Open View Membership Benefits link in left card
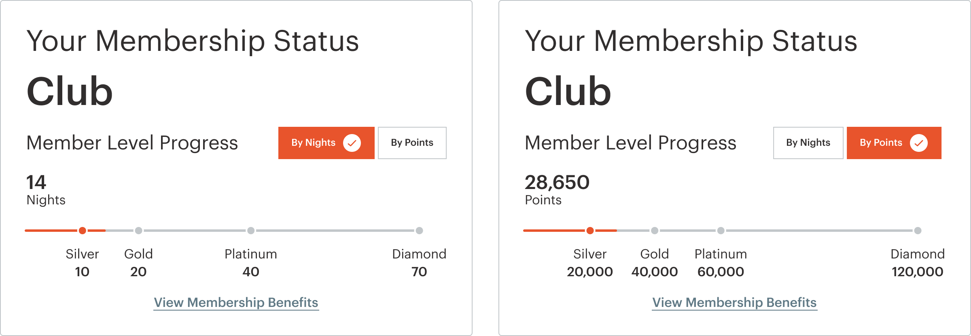Image resolution: width=971 pixels, height=336 pixels. [236, 302]
